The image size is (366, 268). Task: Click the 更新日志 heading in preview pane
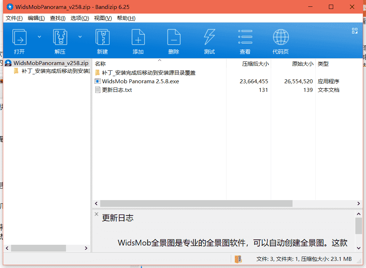tap(118, 218)
